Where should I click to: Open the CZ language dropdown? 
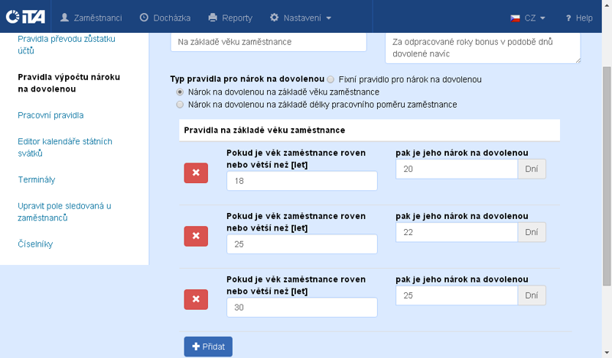coord(528,17)
